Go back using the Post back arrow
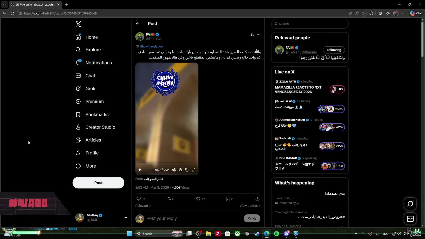Viewport: 425px width, 239px height. tap(138, 24)
